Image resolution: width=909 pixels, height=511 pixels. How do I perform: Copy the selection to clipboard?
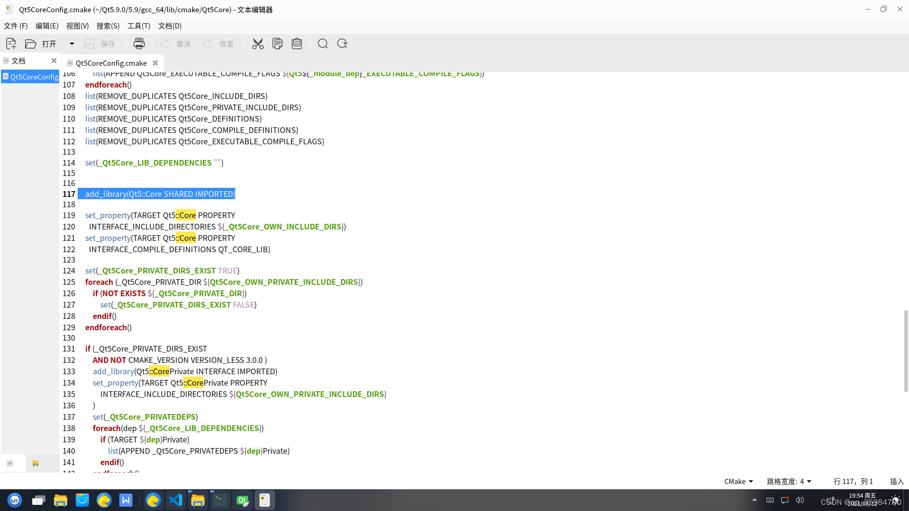tap(277, 44)
